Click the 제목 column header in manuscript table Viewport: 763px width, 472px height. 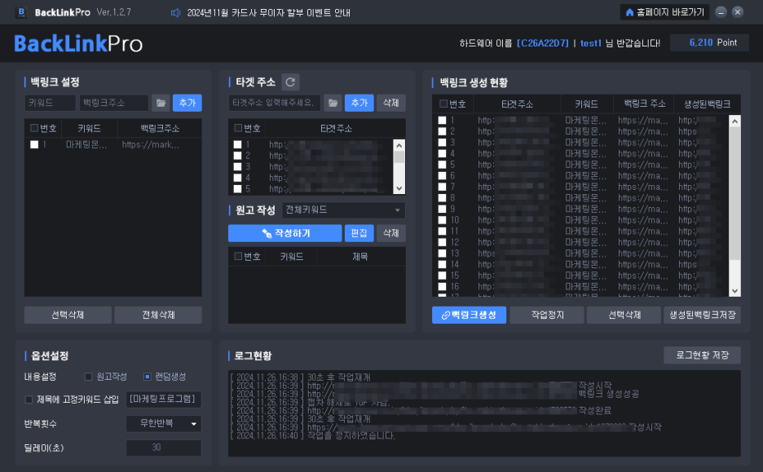tap(360, 257)
